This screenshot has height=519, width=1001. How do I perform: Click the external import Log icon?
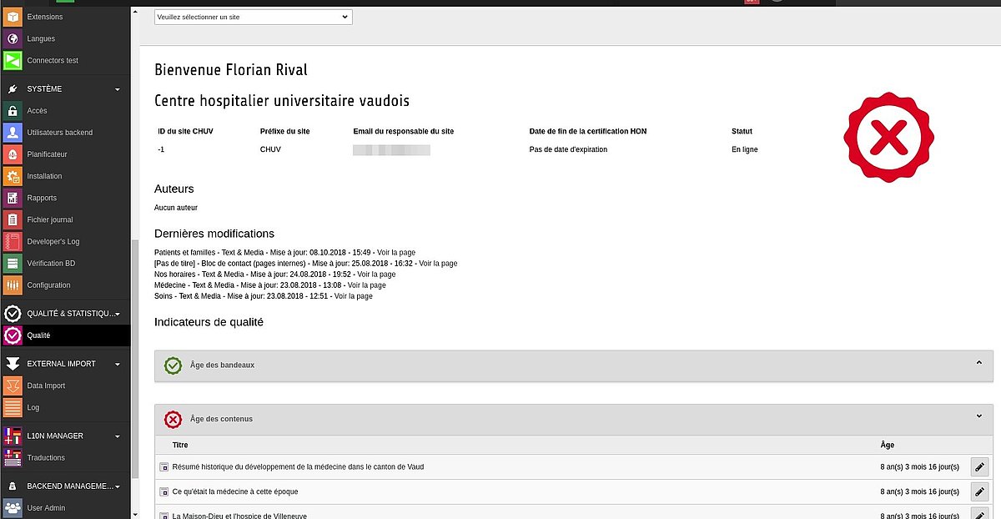[x=12, y=407]
